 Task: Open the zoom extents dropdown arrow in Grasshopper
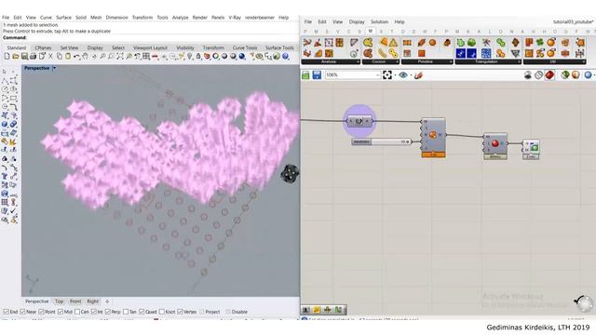[395, 75]
